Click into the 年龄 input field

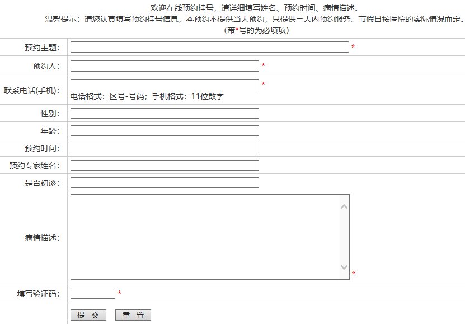click(165, 131)
